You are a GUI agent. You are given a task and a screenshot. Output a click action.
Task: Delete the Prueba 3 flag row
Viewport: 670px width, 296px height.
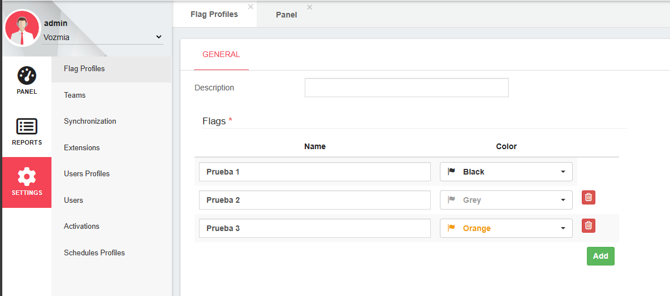tap(588, 225)
